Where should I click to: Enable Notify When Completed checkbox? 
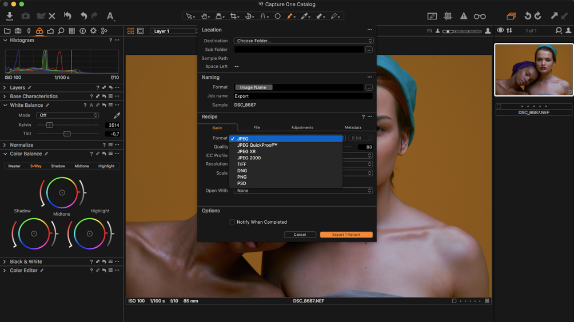coord(232,222)
